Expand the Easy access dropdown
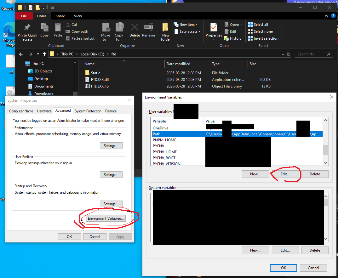This screenshot has height=278, width=338. [190, 31]
